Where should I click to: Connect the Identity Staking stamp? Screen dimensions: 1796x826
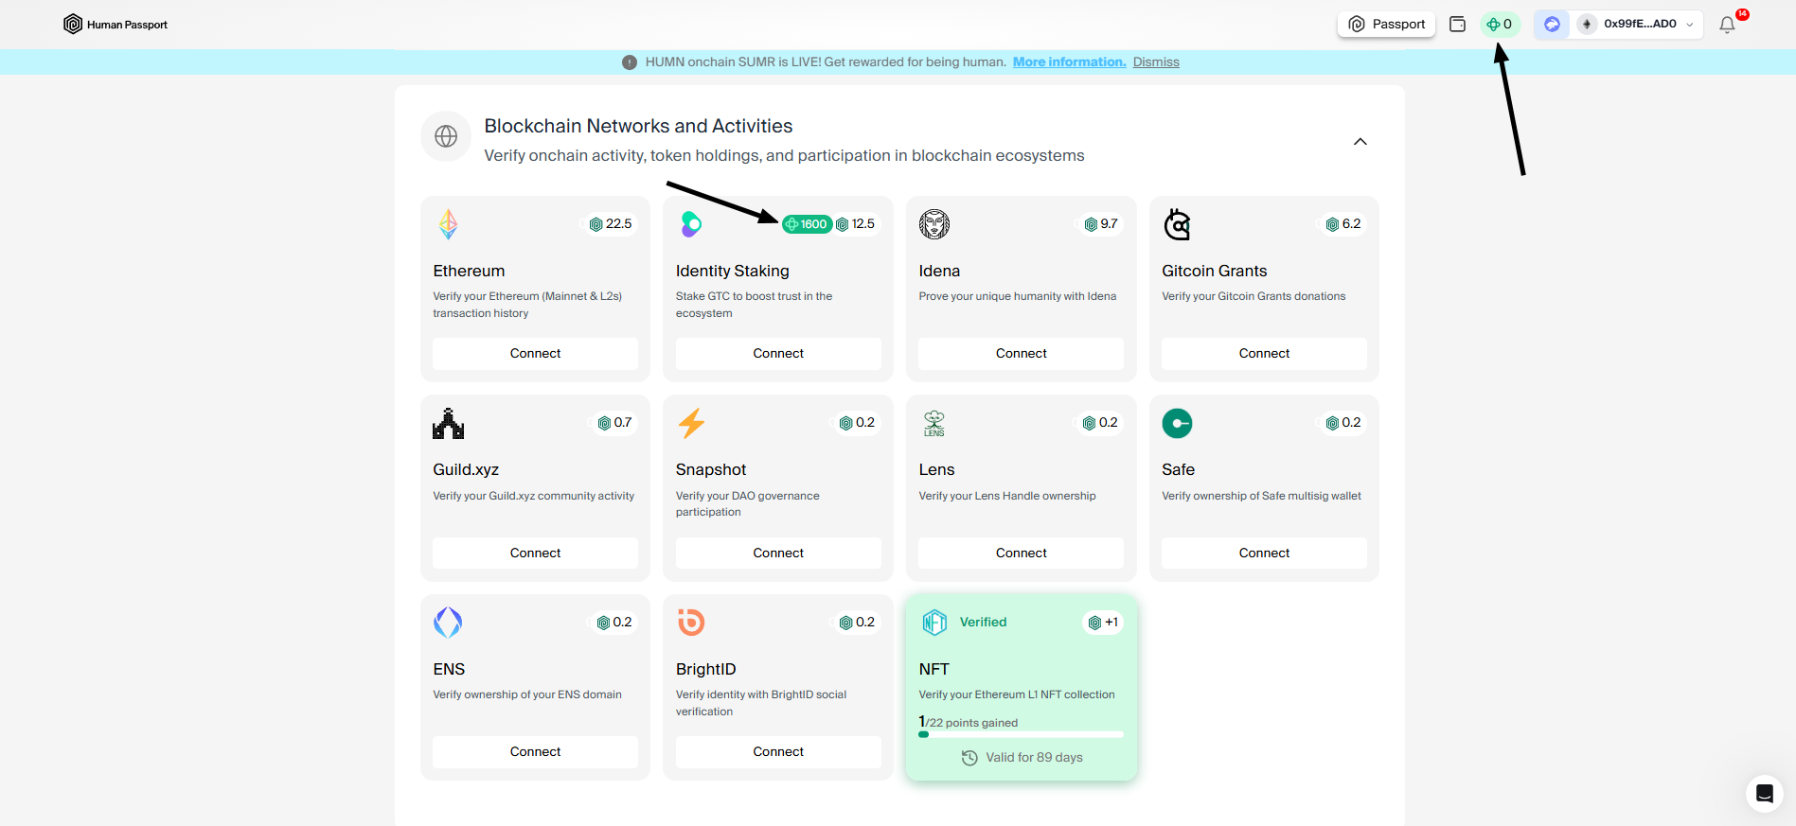(x=778, y=353)
